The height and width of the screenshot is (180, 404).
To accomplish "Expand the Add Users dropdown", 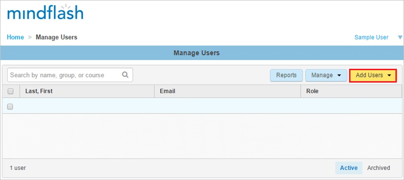I will (x=373, y=75).
